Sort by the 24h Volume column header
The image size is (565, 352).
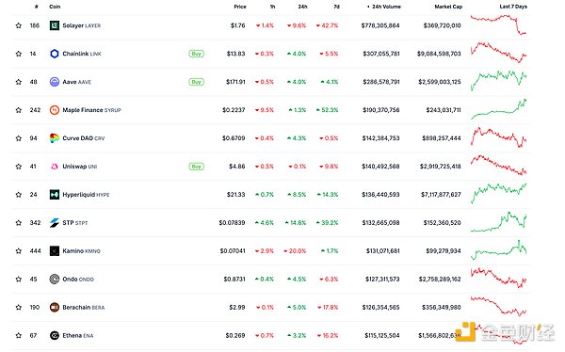point(384,7)
